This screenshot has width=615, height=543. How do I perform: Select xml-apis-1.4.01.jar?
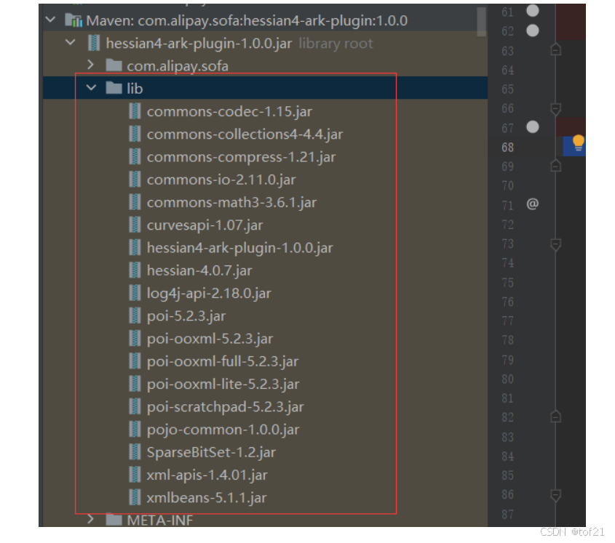point(207,475)
